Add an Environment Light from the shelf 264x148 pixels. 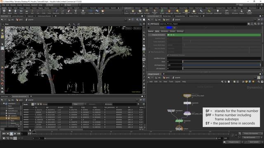(186, 12)
